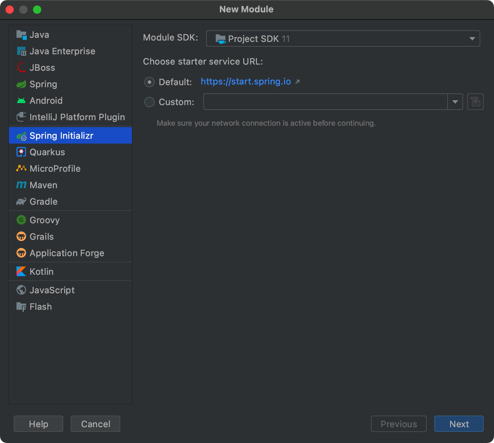The image size is (494, 443).
Task: Click the Flash folder icon
Action: [x=21, y=307]
